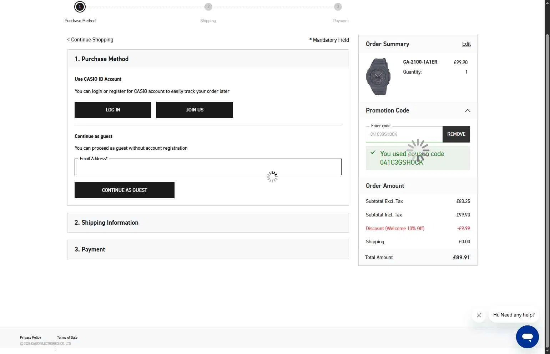Image resolution: width=550 pixels, height=354 pixels.
Task: Open the chat bubble widget icon
Action: [527, 336]
